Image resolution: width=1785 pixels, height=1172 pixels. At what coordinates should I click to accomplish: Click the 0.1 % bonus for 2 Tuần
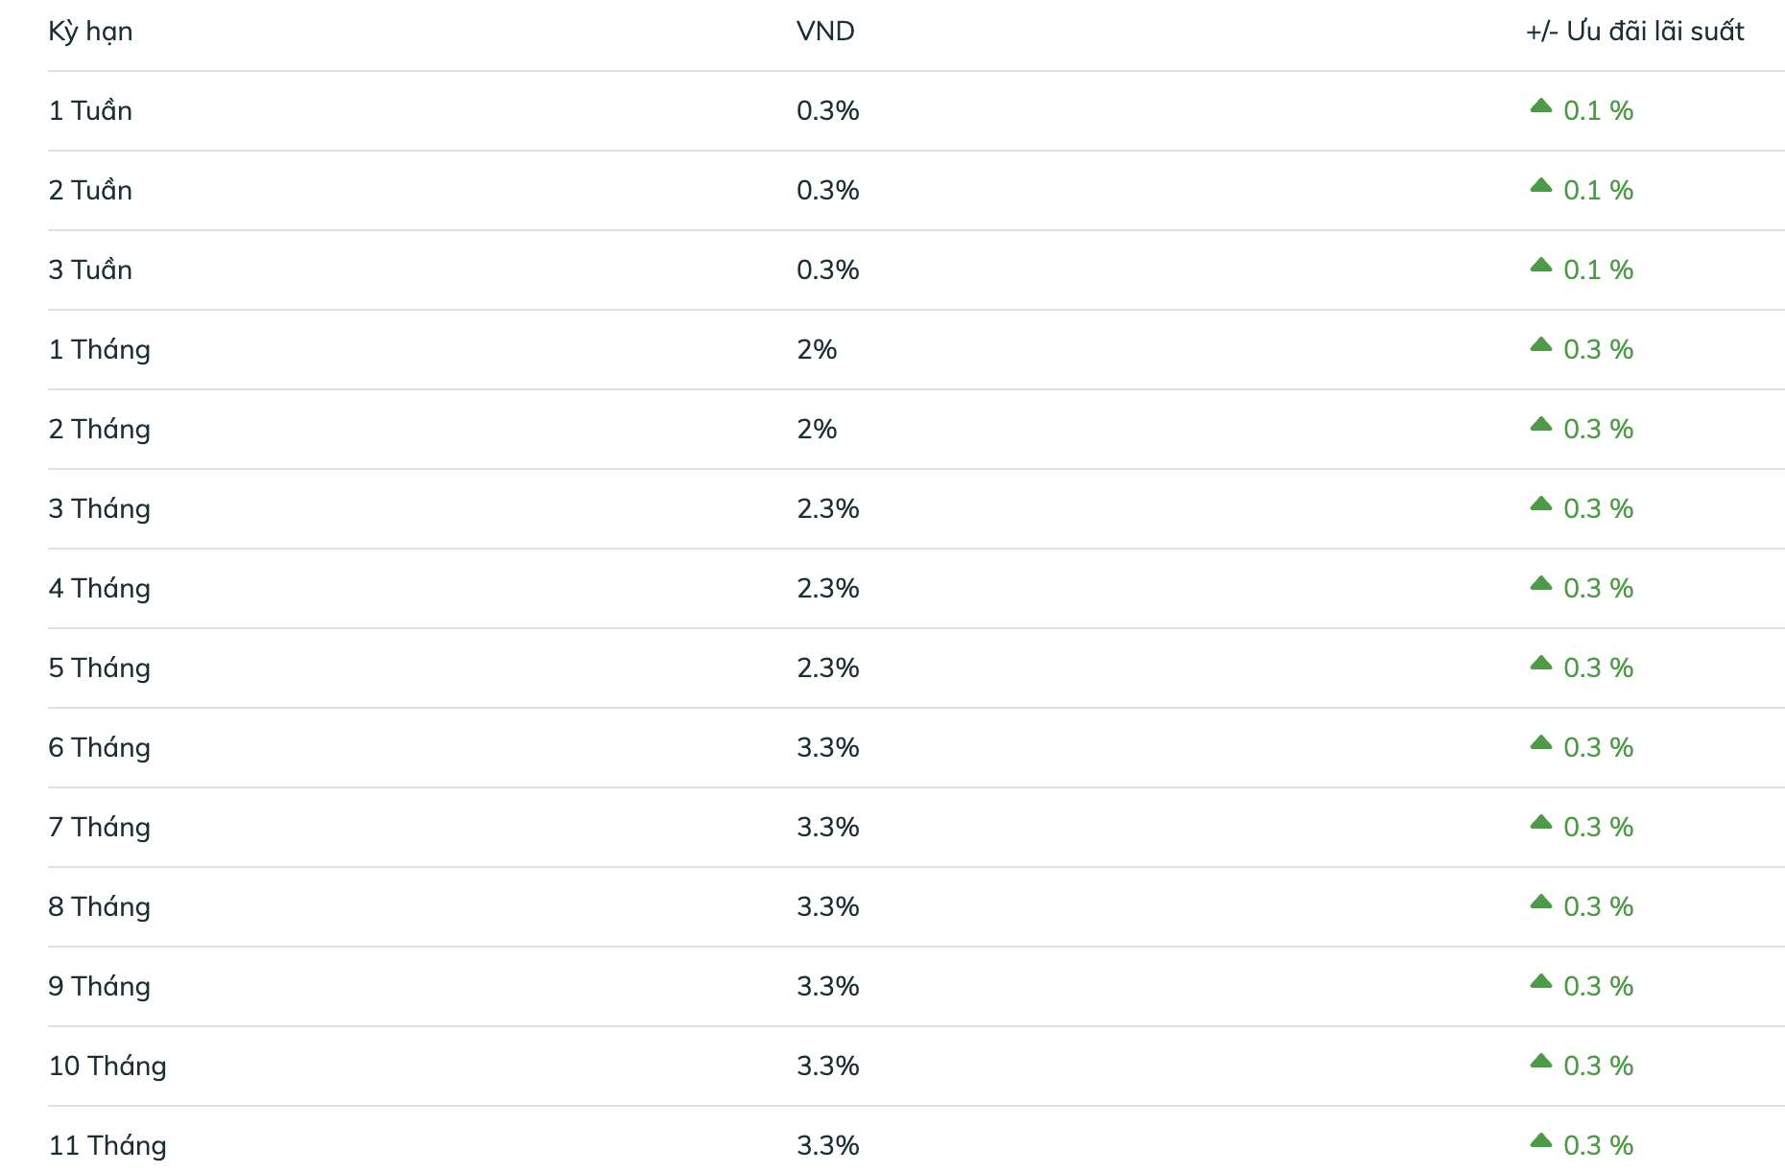(x=1598, y=190)
